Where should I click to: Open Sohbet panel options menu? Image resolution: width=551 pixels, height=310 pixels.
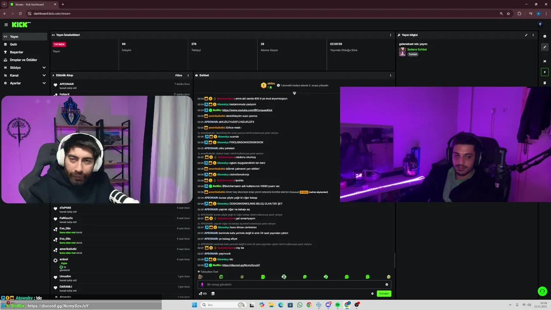(x=390, y=75)
